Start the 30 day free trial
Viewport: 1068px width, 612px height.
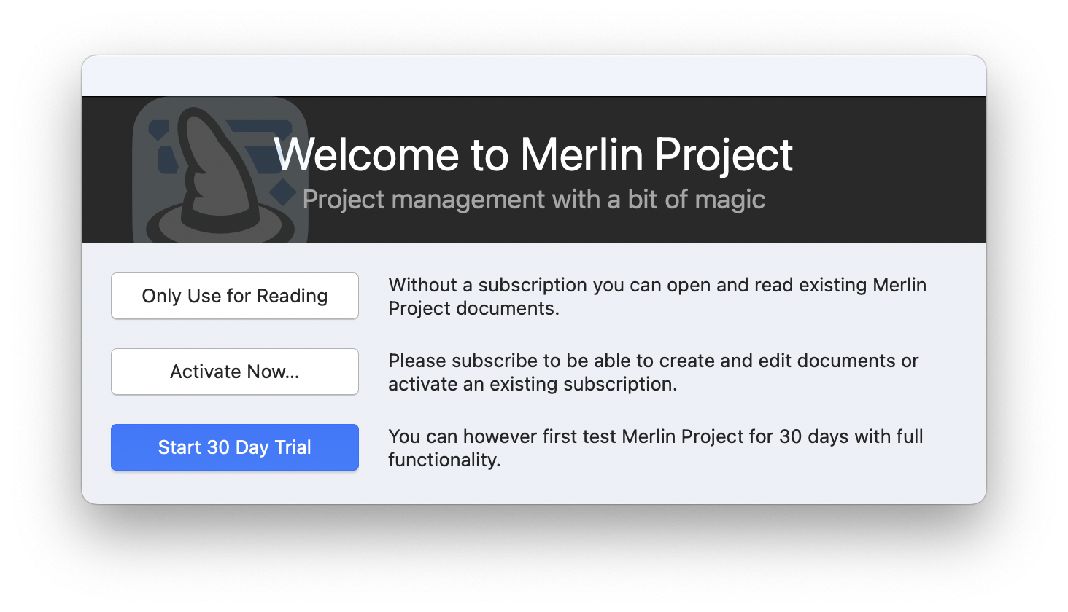(234, 447)
